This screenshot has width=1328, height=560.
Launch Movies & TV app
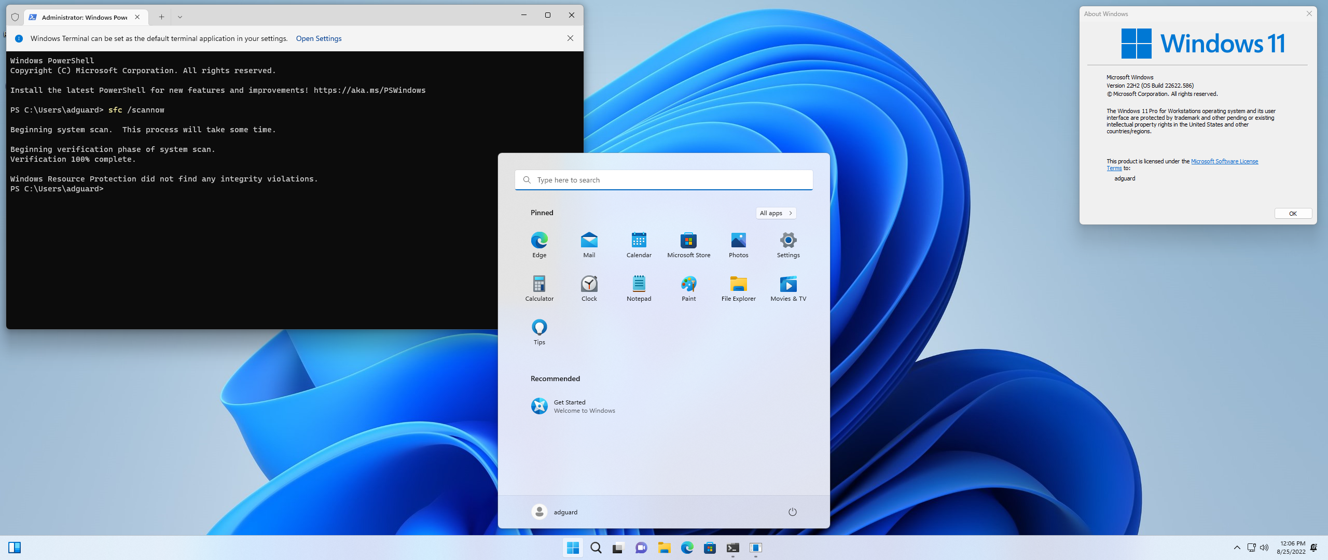pyautogui.click(x=788, y=288)
